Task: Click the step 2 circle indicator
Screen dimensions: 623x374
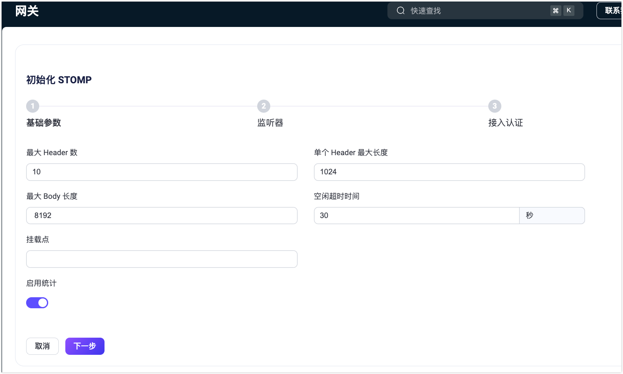Action: pos(264,106)
